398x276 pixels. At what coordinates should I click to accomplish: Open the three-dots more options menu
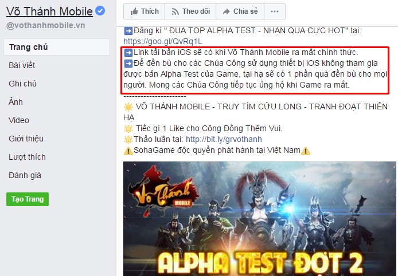click(275, 11)
